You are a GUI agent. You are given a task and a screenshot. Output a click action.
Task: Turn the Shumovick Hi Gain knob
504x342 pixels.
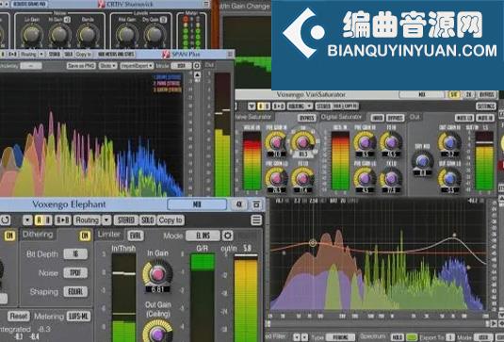(x=59, y=35)
